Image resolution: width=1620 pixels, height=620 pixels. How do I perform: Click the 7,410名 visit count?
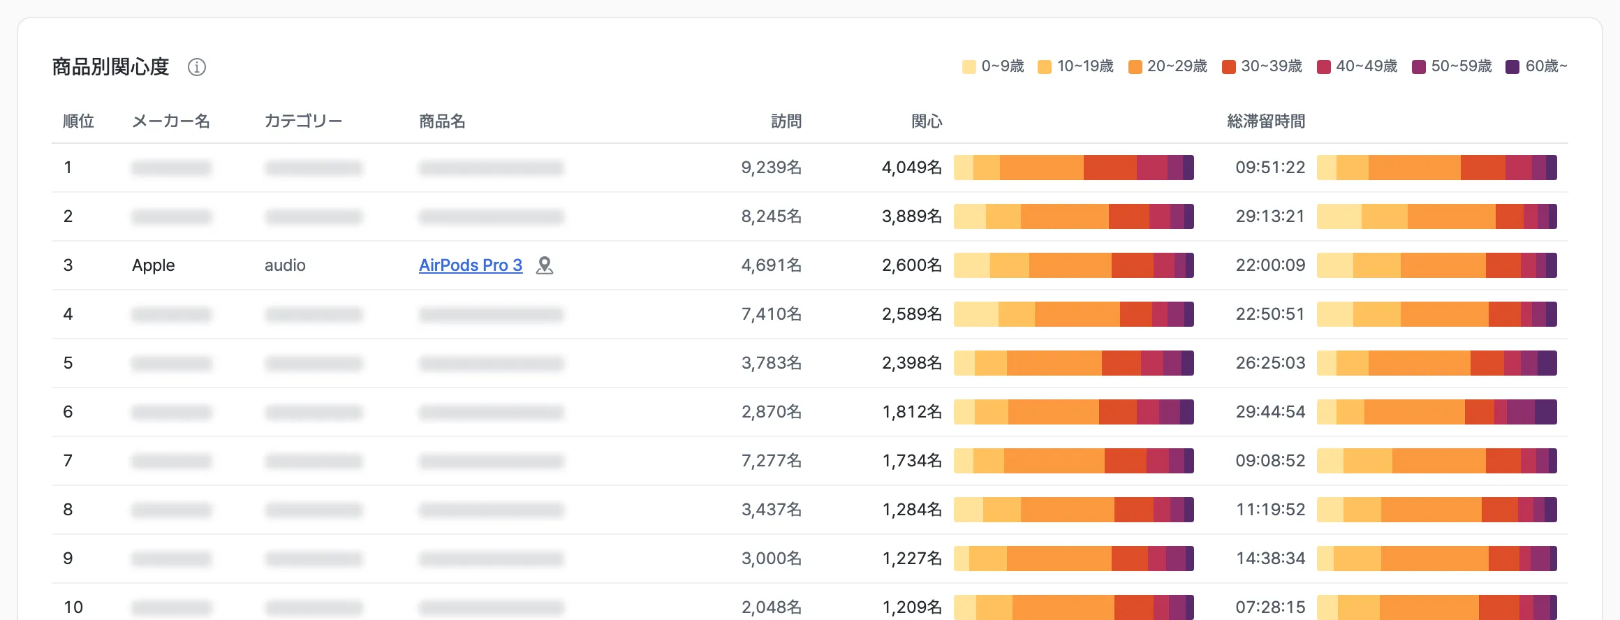772,314
